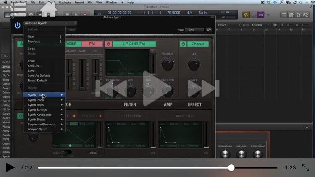Toggle Cycle mode in Logic toolbar

tap(246, 15)
